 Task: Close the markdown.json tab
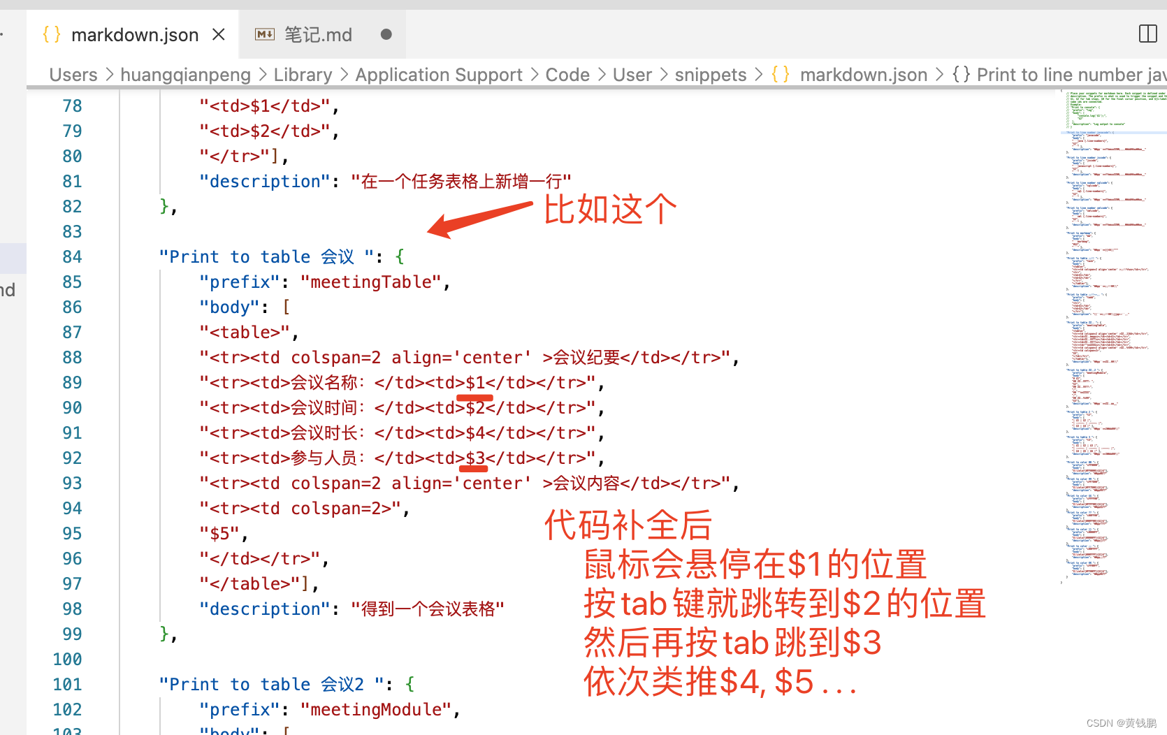pos(219,34)
